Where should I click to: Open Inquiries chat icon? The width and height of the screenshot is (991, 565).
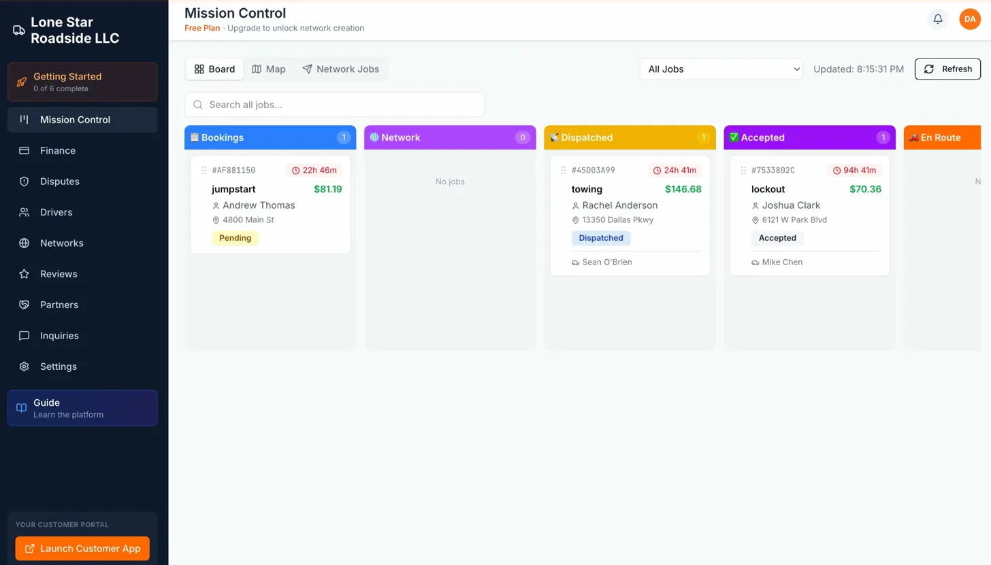(x=25, y=335)
